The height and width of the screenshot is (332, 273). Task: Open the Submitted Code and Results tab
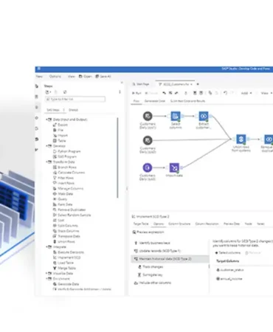[187, 101]
